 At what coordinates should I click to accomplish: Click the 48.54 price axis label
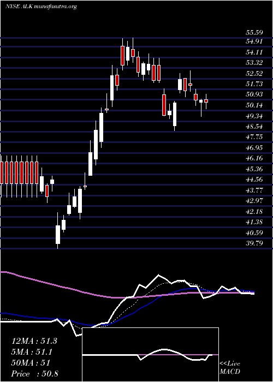[254, 127]
